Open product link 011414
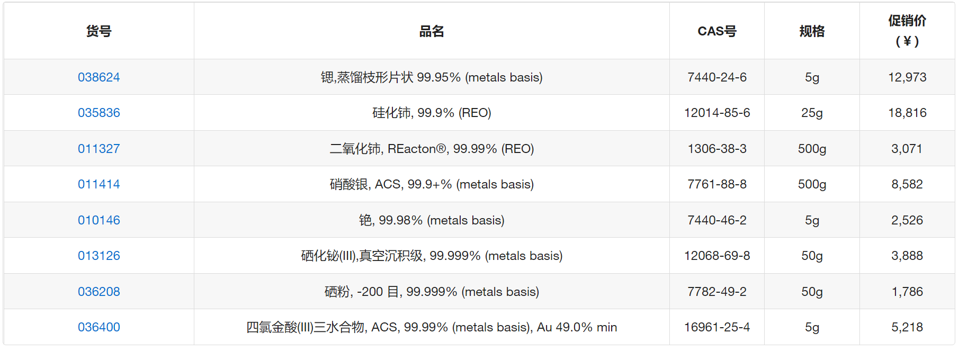The height and width of the screenshot is (351, 959). click(99, 184)
